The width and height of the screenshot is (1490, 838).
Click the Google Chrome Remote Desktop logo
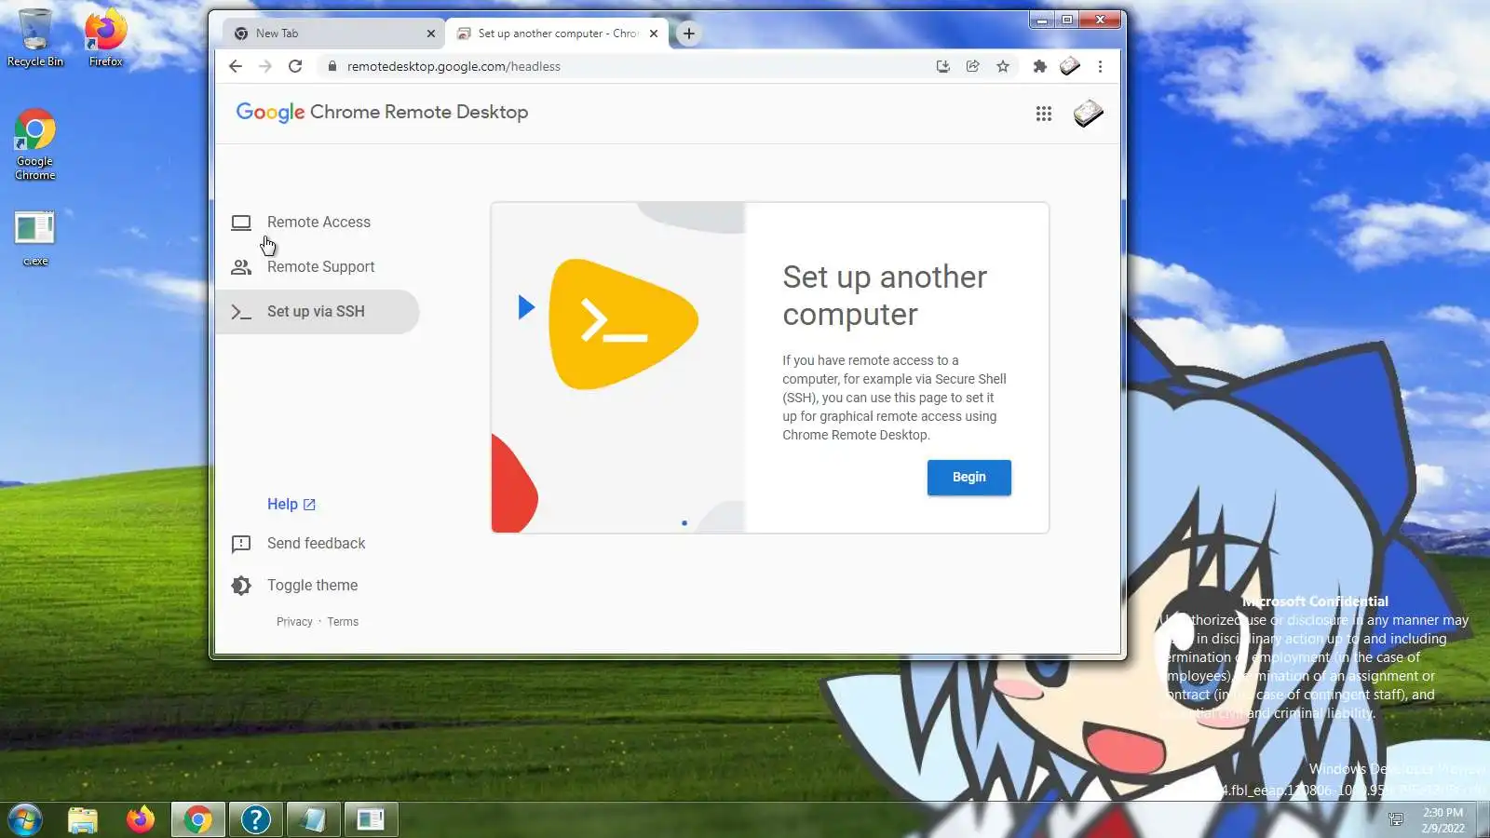point(382,113)
